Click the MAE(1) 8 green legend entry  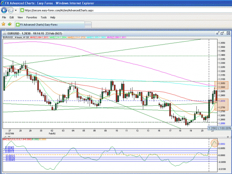58,37
